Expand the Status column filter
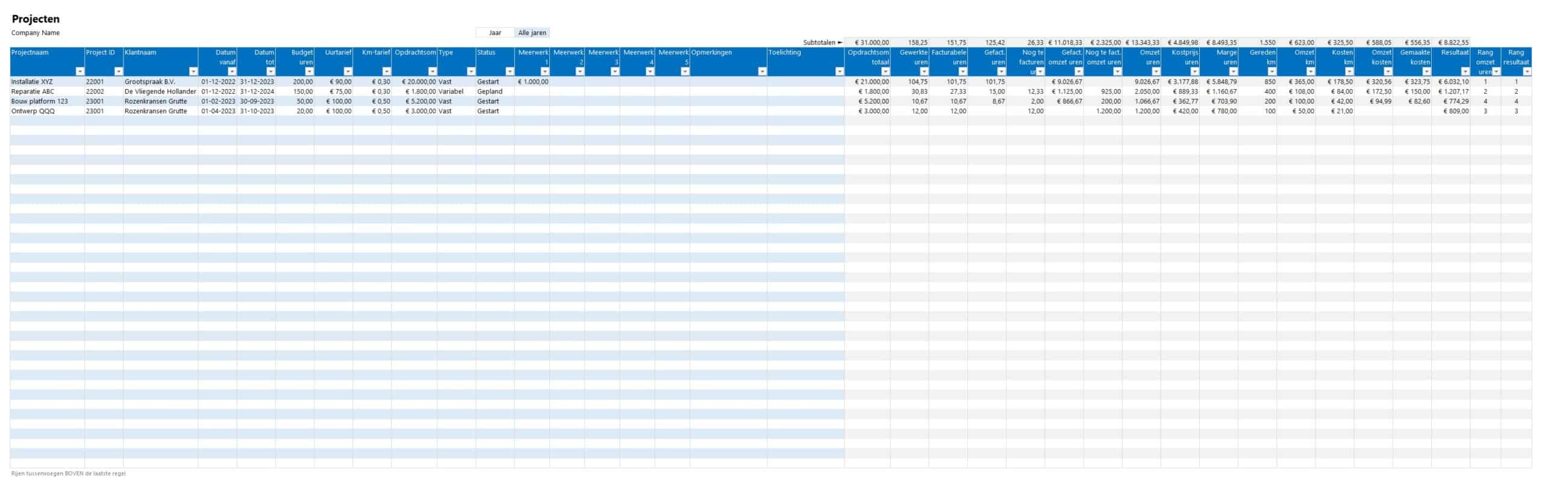1542x478 pixels. click(x=509, y=72)
